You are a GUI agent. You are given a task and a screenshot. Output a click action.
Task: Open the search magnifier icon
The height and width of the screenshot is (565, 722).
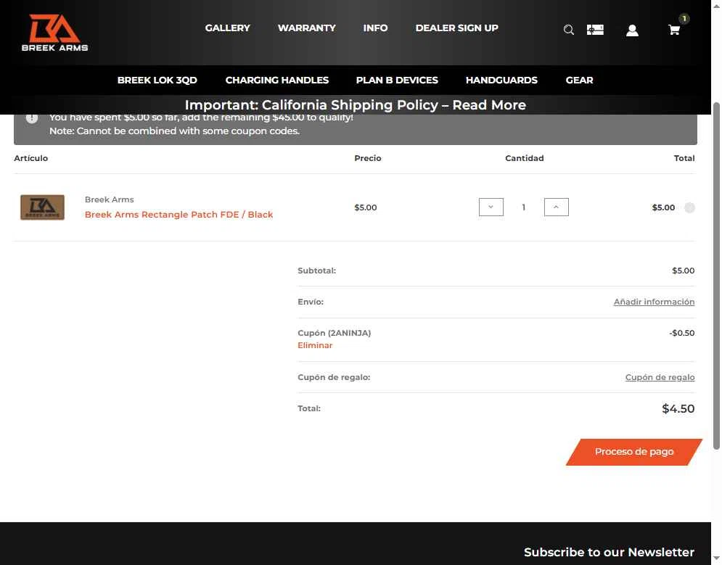point(569,30)
